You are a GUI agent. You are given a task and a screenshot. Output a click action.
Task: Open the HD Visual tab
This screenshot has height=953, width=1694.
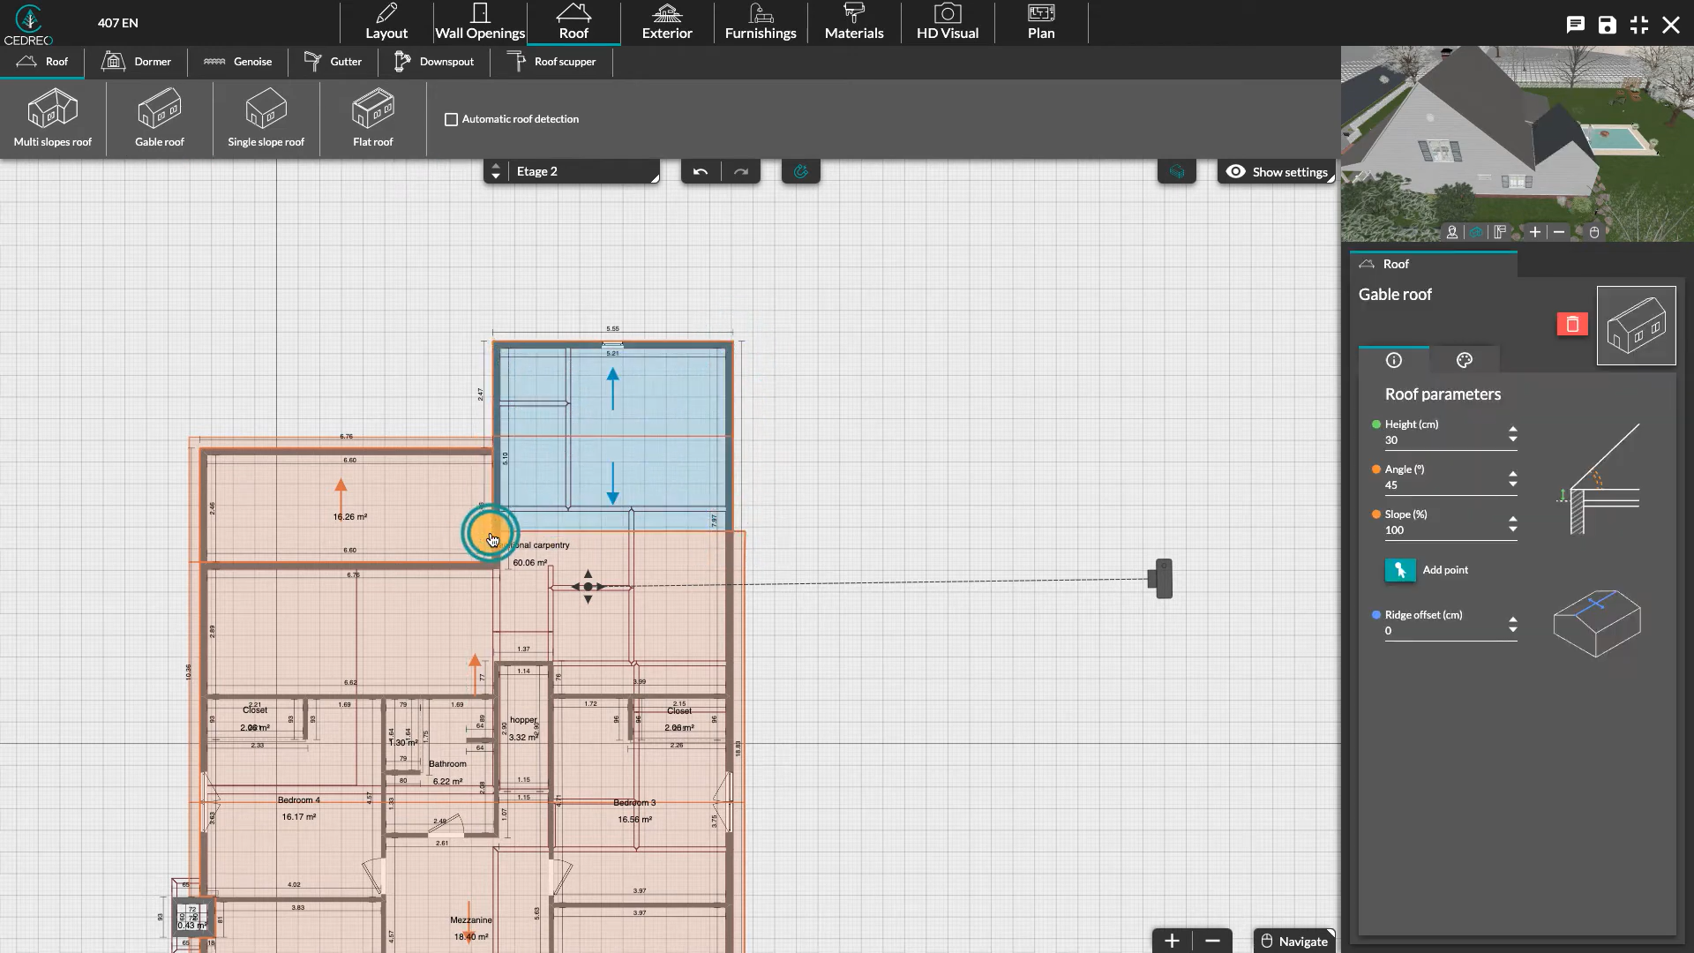point(948,22)
